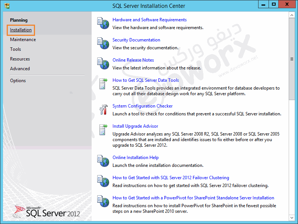Launch the System Configuration Checker link
Image resolution: width=298 pixels, height=224 pixels.
coord(142,106)
